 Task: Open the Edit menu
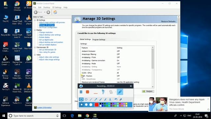pyautogui.click(x=40, y=7)
